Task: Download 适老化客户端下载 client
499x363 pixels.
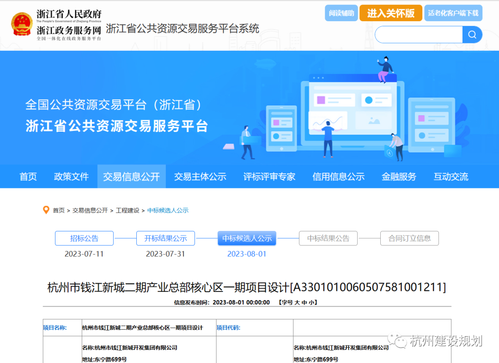Action: pos(453,13)
